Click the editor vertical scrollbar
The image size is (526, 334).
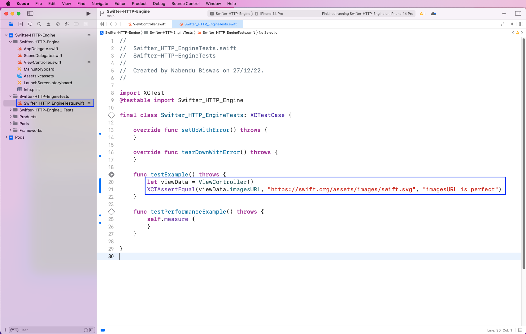coord(524,153)
